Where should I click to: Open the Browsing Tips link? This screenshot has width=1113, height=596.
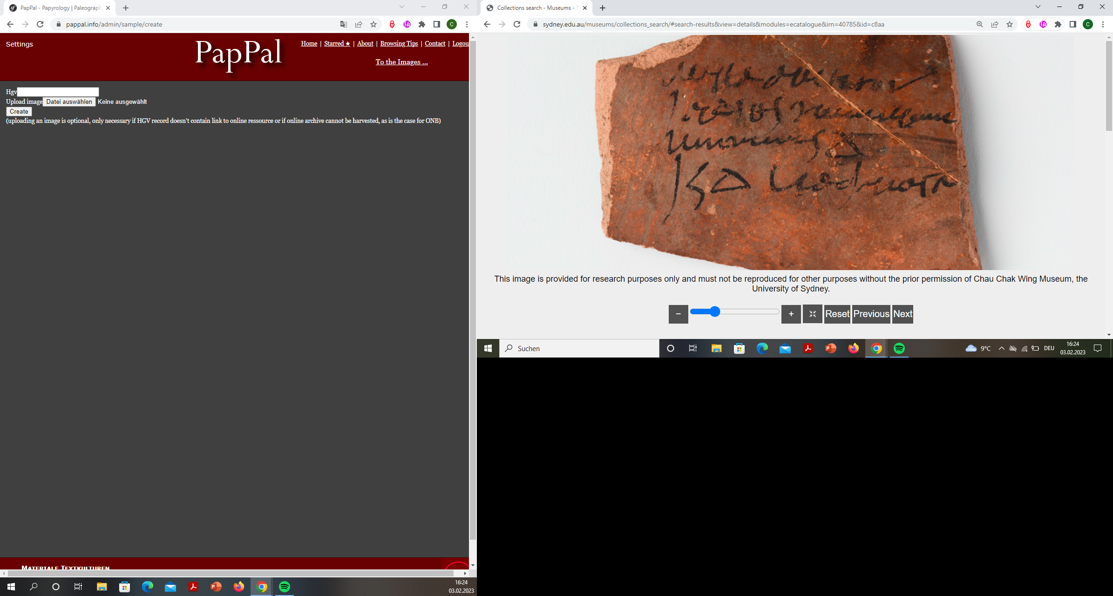[x=399, y=43]
